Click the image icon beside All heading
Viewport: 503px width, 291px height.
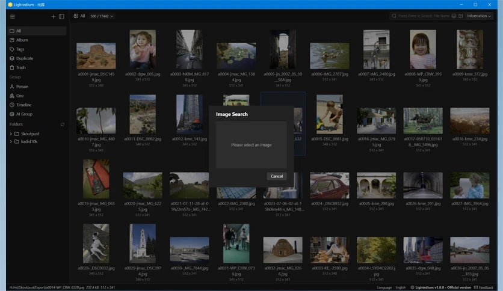tap(76, 16)
